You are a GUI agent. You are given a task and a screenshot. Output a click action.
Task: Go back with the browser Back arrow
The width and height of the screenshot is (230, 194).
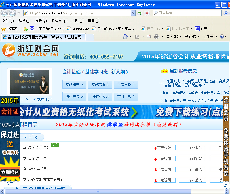click(x=5, y=13)
